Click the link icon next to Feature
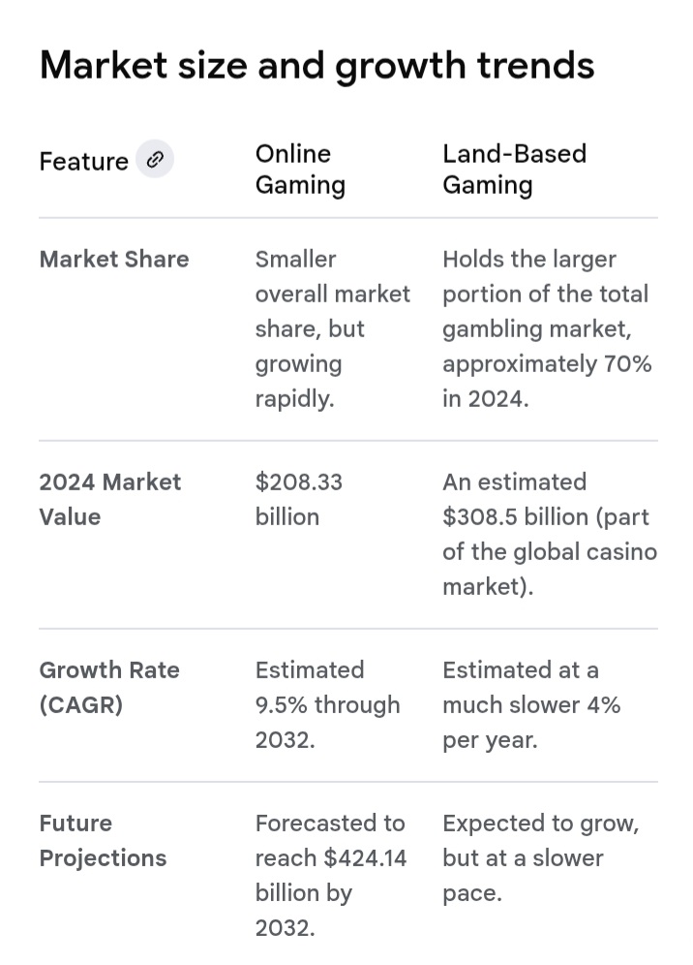Screen dimensions: 693x965 tap(155, 159)
